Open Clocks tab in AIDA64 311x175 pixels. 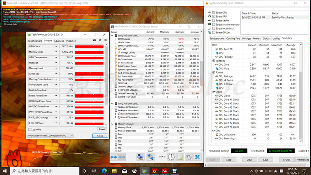pos(266,38)
